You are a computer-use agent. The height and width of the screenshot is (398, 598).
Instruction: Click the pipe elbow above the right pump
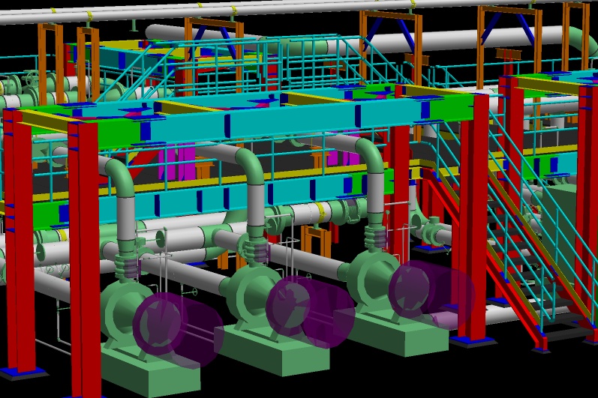(369, 150)
